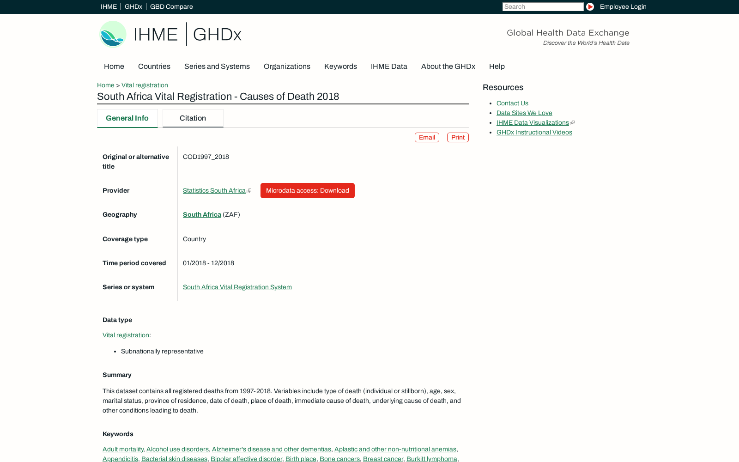Click the IHME GHDx logo
The height and width of the screenshot is (462, 739).
(170, 34)
